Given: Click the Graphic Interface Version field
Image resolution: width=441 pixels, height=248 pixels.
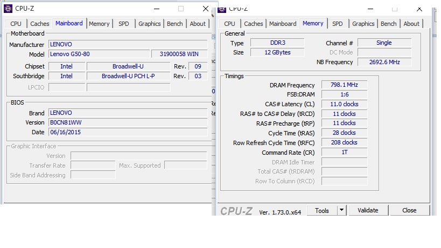Looking at the screenshot, I should [x=139, y=156].
